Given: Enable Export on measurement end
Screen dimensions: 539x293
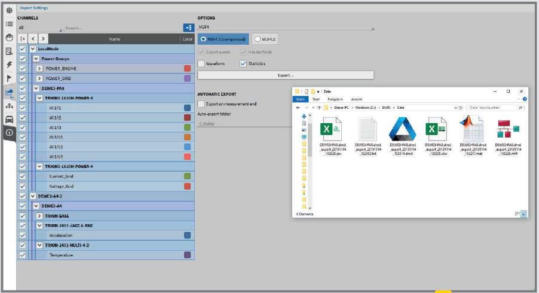Looking at the screenshot, I should [x=202, y=104].
